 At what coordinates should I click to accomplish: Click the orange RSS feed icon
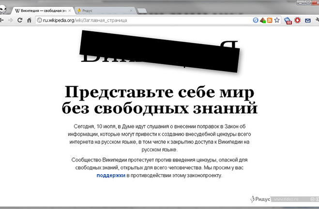(x=270, y=20)
